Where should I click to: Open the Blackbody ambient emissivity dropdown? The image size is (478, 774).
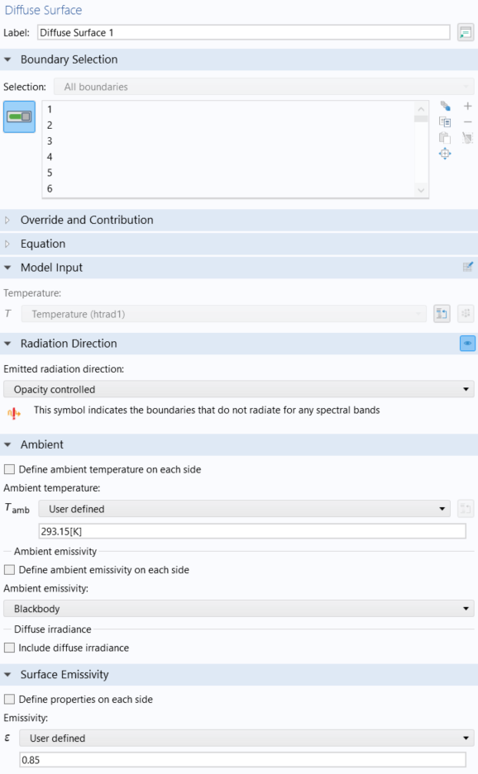pos(239,609)
